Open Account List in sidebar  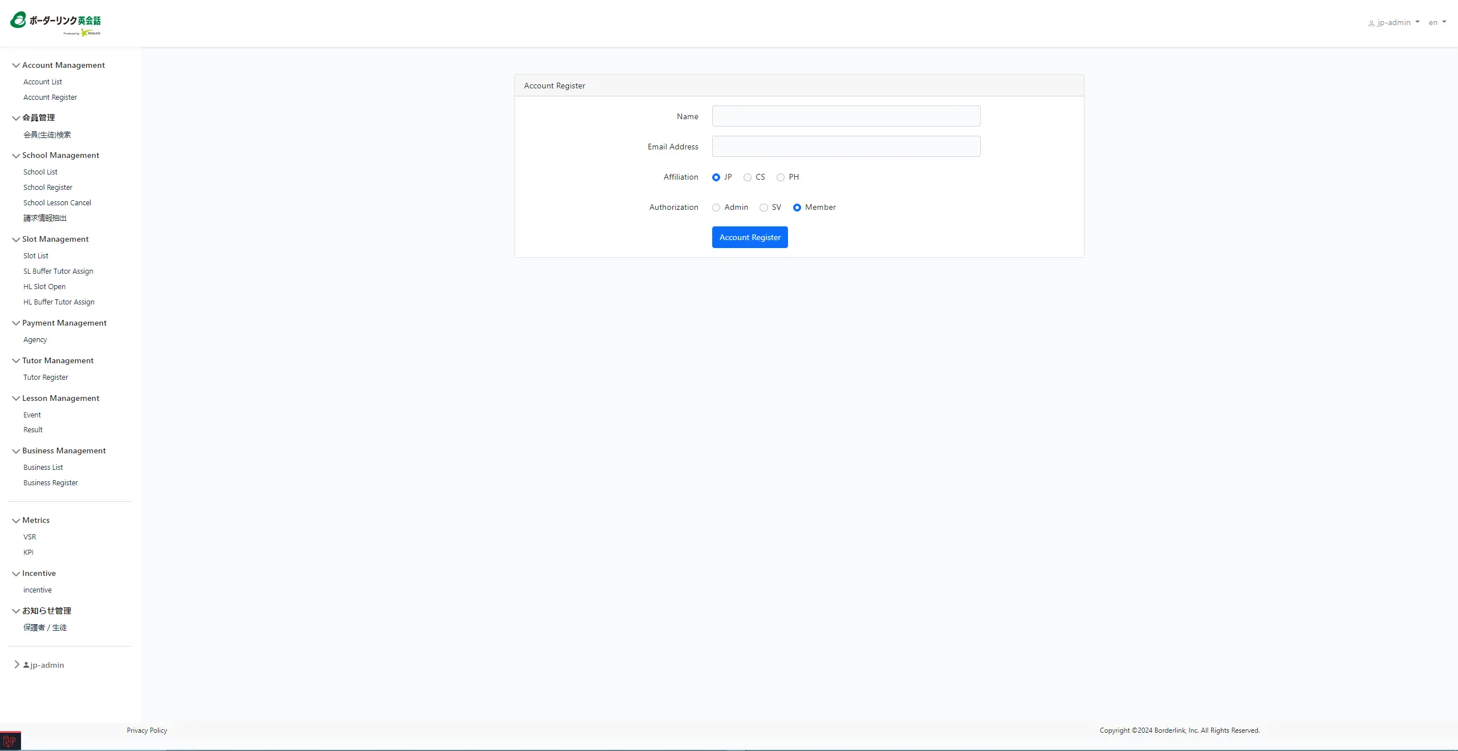[x=43, y=82]
